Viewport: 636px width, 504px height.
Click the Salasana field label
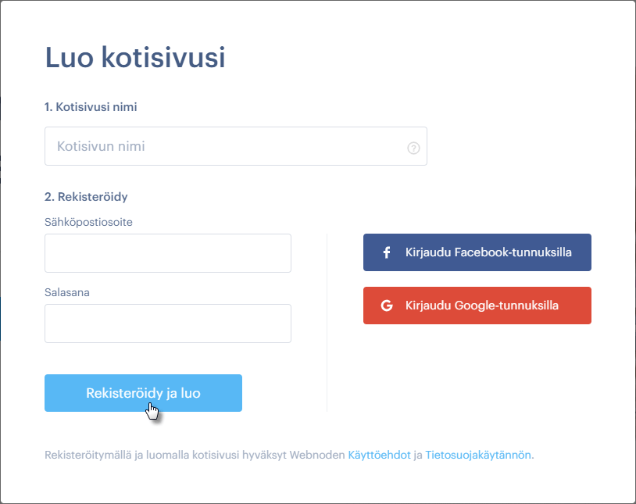66,292
